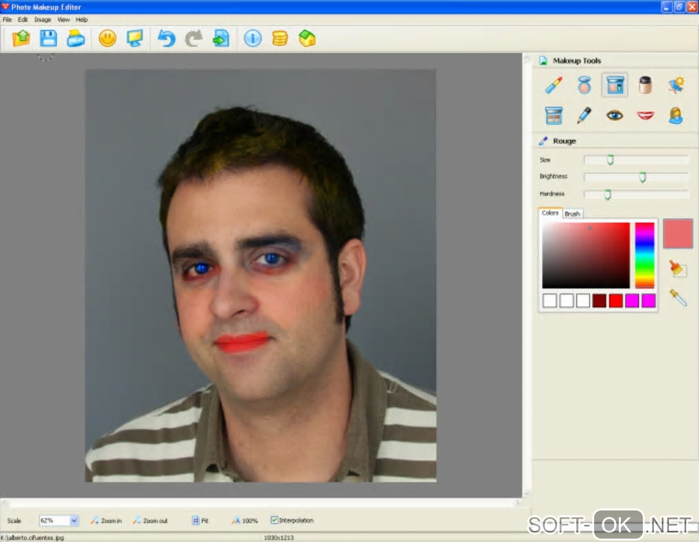Click the Size slider handle
The image size is (699, 542).
(x=611, y=160)
